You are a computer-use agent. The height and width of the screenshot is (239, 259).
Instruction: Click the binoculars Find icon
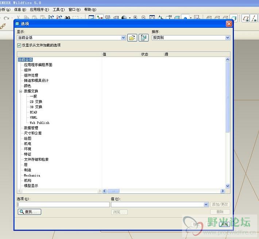coord(67,18)
